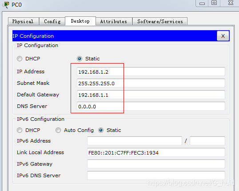The image size is (239, 191).
Task: Click the DNS Server field 0.0.0.0
Action: (x=151, y=106)
